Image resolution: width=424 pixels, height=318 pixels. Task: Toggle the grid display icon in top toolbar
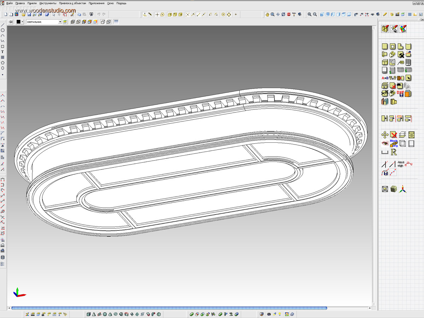410,14
